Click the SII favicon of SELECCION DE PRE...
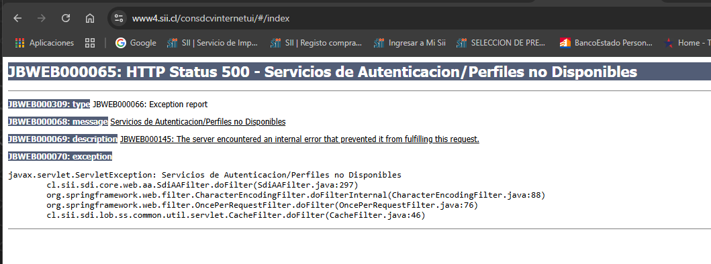This screenshot has height=264, width=711. [x=462, y=43]
